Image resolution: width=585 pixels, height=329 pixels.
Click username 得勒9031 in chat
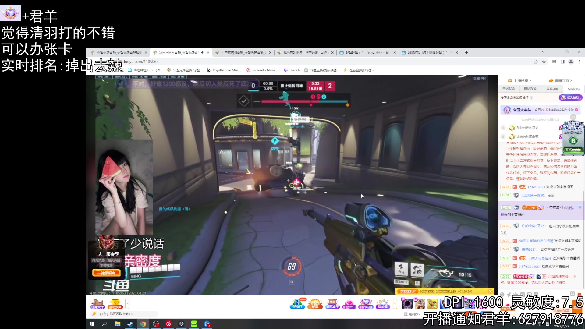pyautogui.click(x=529, y=249)
